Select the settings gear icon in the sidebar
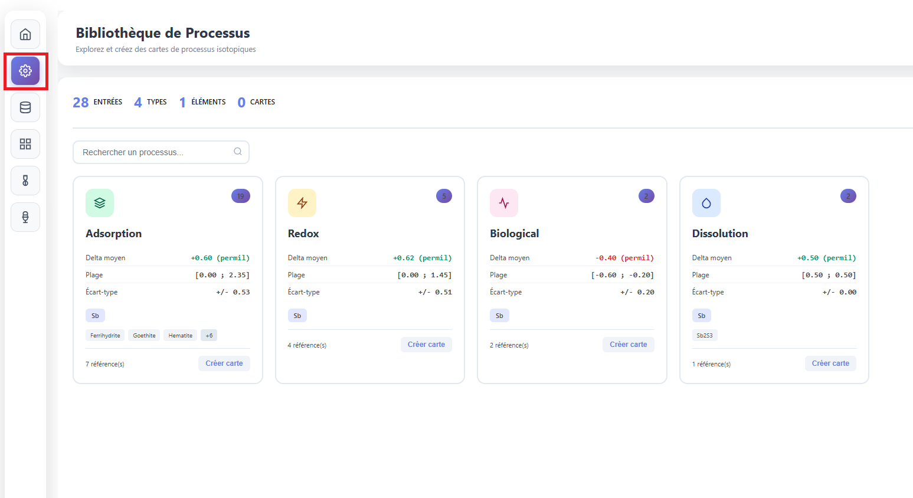The image size is (913, 498). pos(25,71)
